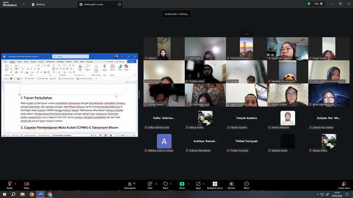Open Breakout rooms
Viewport: 353px width, 198px height.
coord(215,185)
